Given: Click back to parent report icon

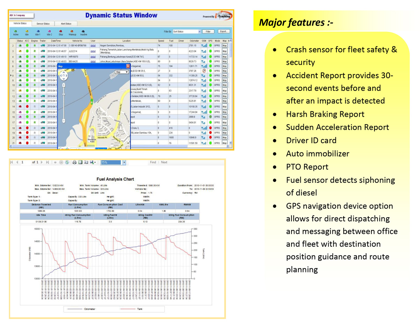Looking at the screenshot, I should point(55,162).
